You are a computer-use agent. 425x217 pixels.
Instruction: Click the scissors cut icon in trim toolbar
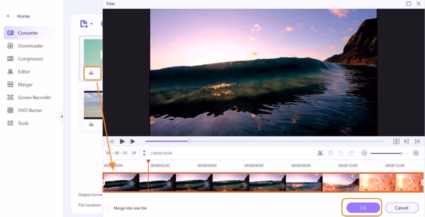tap(320, 153)
